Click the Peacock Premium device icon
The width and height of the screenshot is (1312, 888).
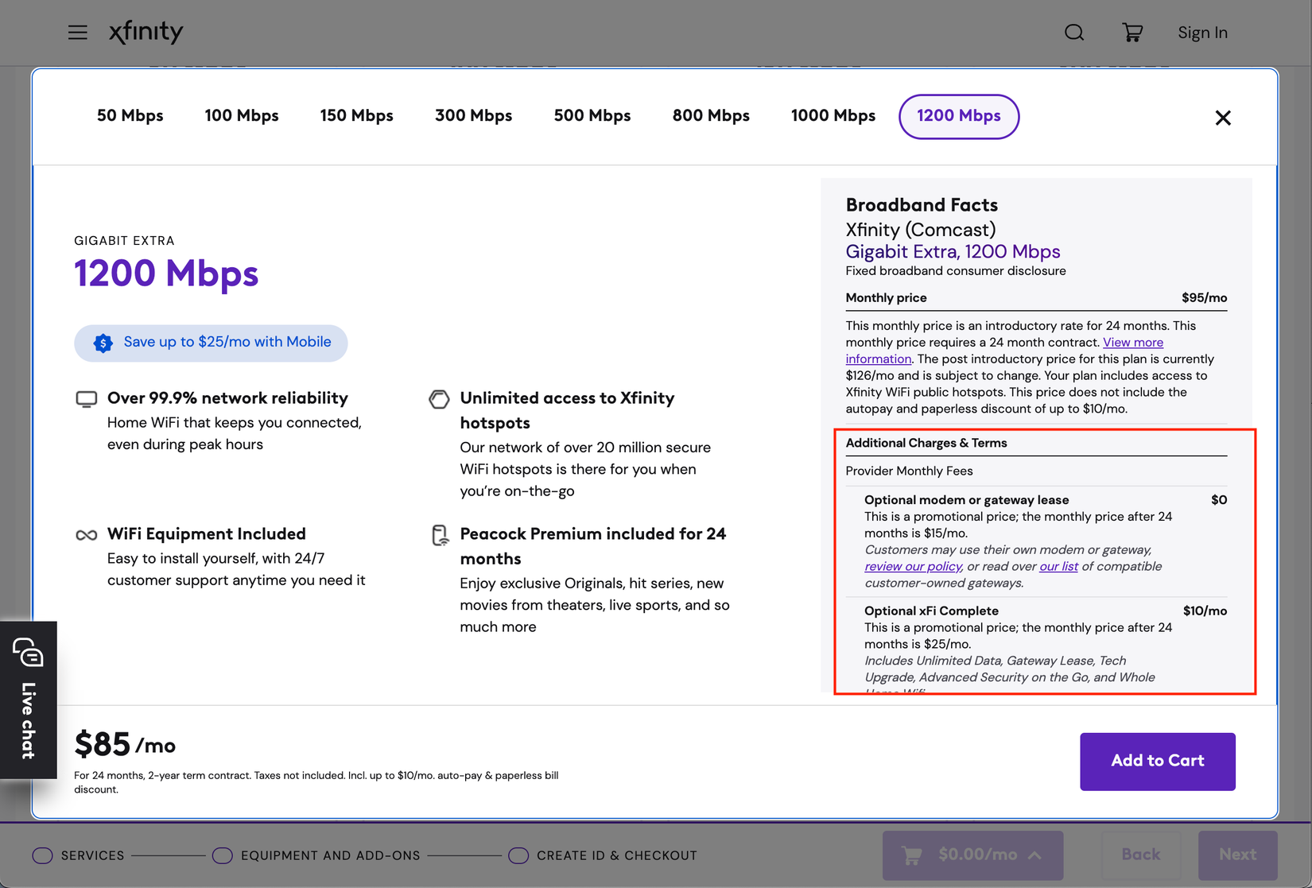click(440, 535)
